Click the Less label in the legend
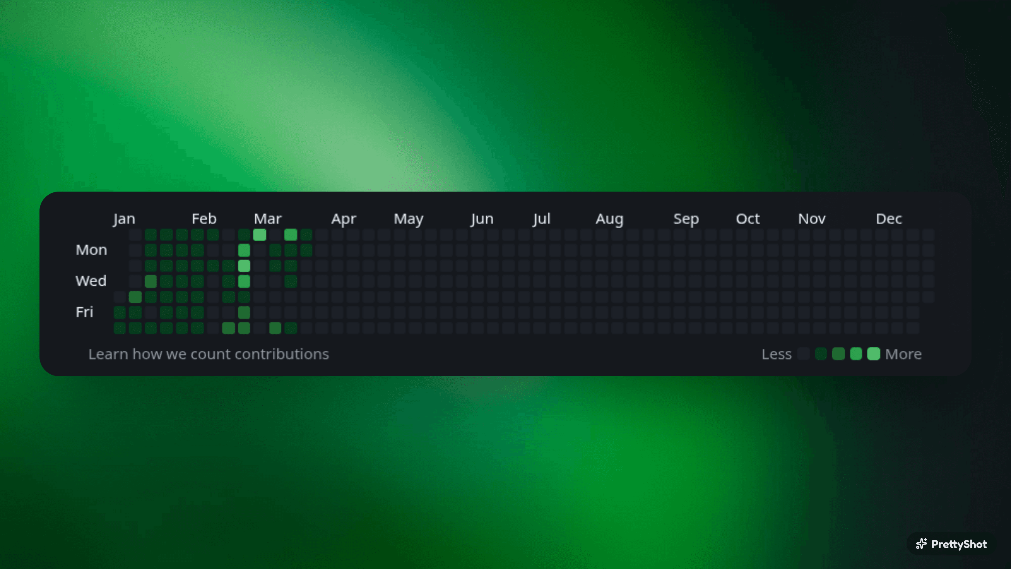Screen dimensions: 1011x569 [x=777, y=354]
